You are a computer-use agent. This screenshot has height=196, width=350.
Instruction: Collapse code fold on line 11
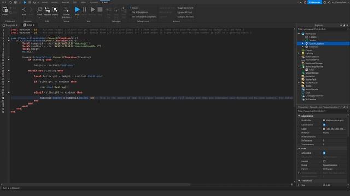pos(9,57)
